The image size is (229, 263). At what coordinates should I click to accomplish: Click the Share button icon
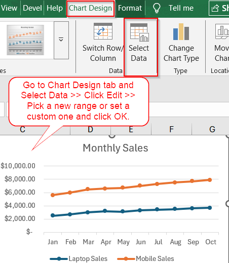pos(215,8)
